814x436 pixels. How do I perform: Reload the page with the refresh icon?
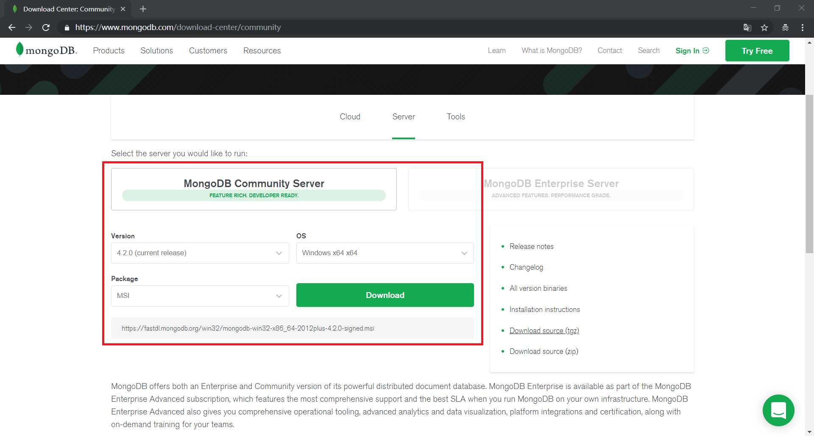[x=46, y=28]
